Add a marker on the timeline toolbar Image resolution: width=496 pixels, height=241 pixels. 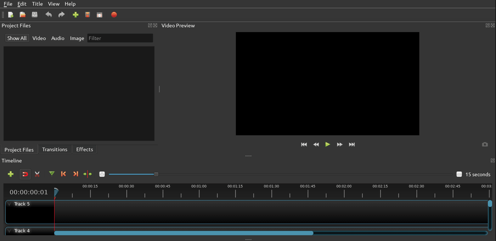click(52, 174)
